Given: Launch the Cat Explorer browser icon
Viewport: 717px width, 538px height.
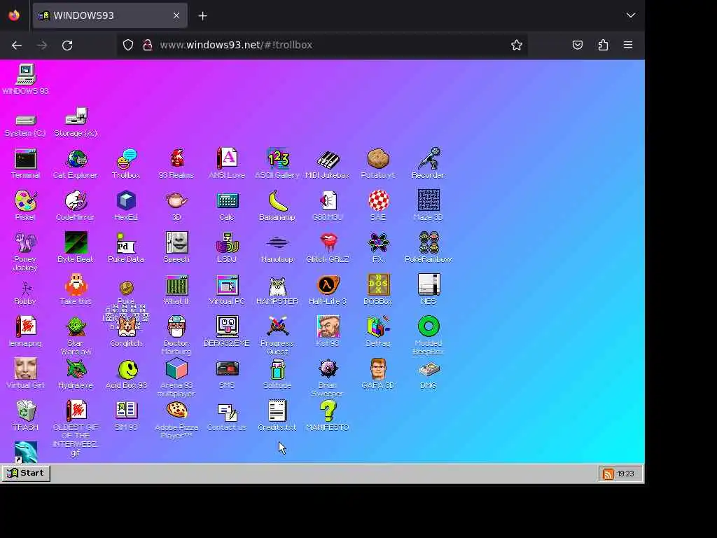Looking at the screenshot, I should pyautogui.click(x=76, y=163).
